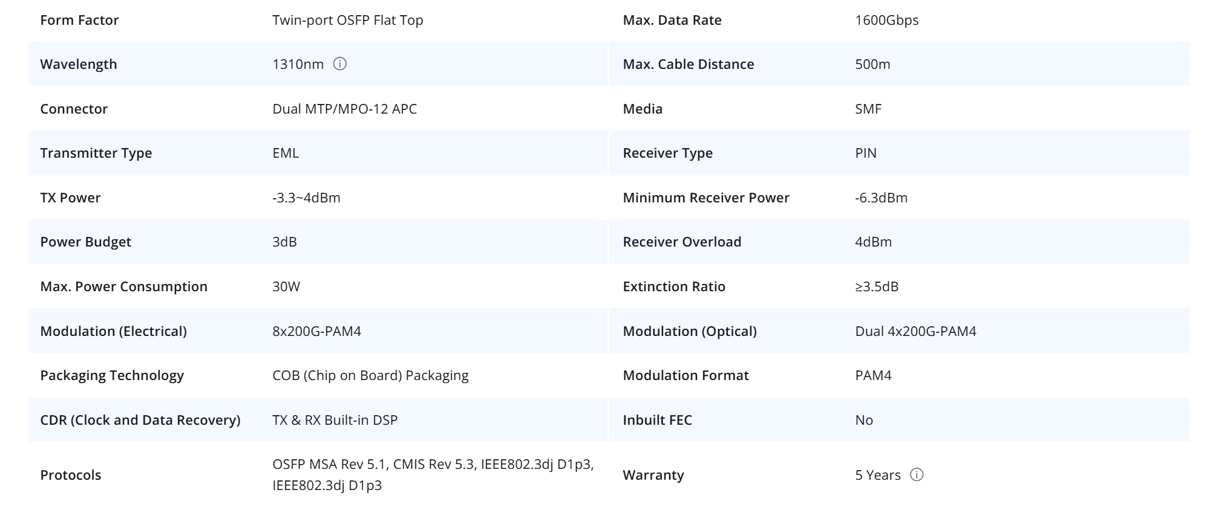Image resolution: width=1210 pixels, height=516 pixels.
Task: Click the TX Power value -3.3~4dBm
Action: click(x=306, y=198)
